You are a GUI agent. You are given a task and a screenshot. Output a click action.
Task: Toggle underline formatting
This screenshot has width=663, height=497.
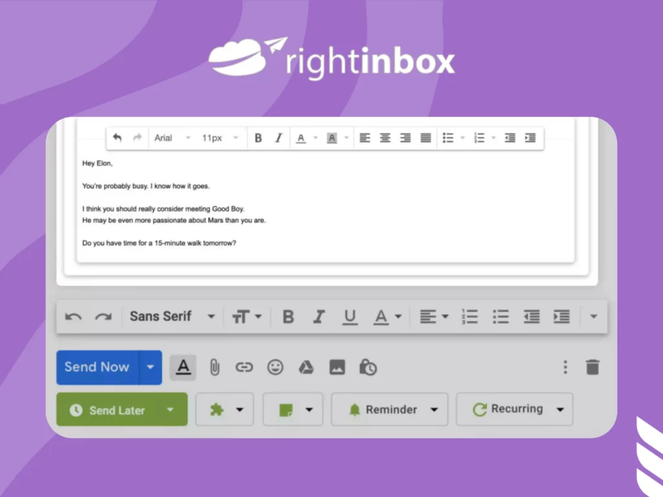pyautogui.click(x=350, y=316)
